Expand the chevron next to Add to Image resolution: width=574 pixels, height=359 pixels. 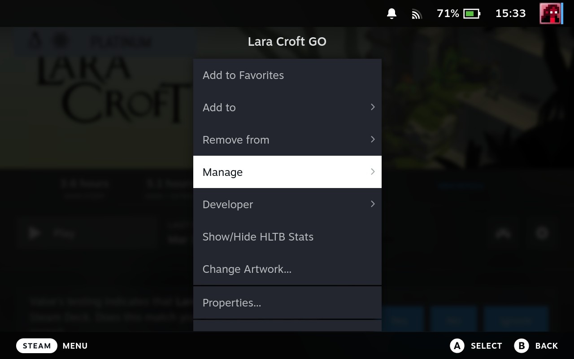pos(373,107)
